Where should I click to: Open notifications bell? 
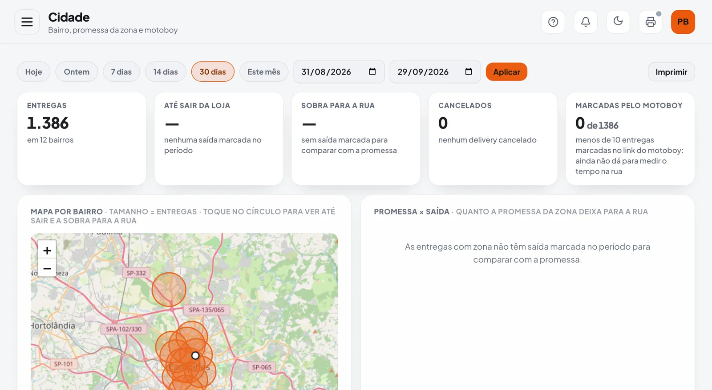click(586, 22)
